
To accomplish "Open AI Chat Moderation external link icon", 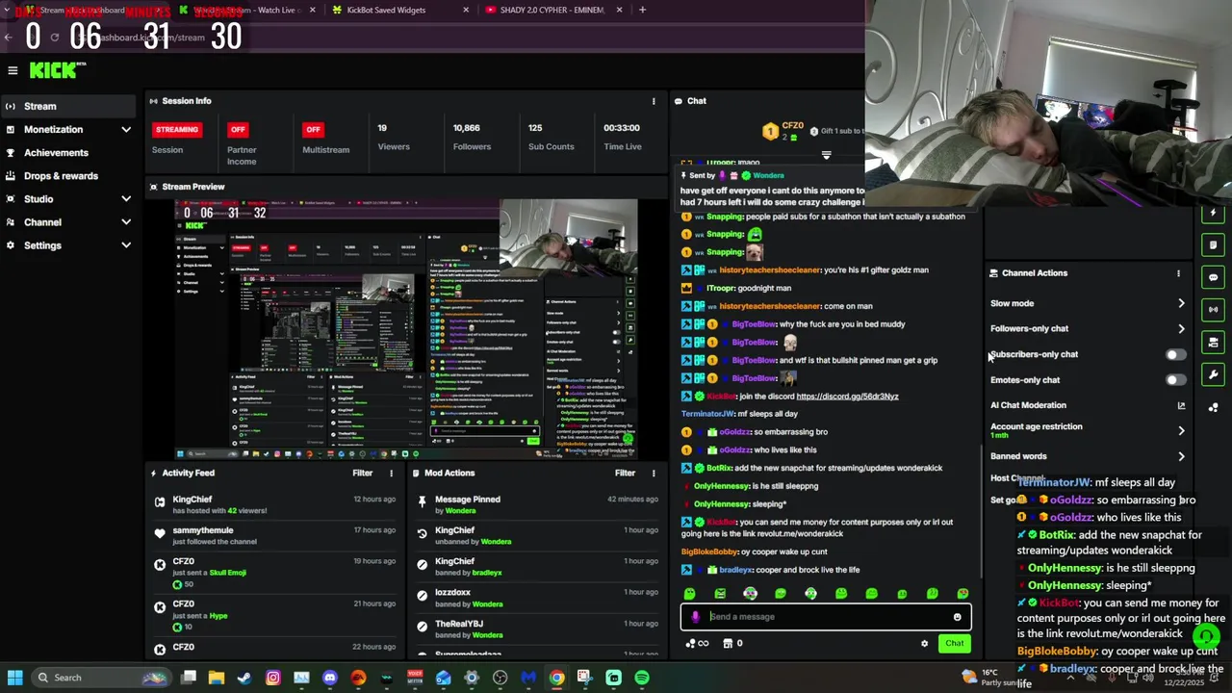I will click(x=1181, y=406).
